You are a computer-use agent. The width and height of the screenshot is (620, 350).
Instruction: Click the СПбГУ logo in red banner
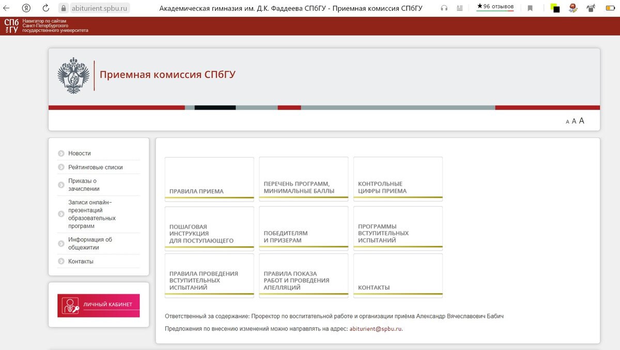pyautogui.click(x=11, y=26)
